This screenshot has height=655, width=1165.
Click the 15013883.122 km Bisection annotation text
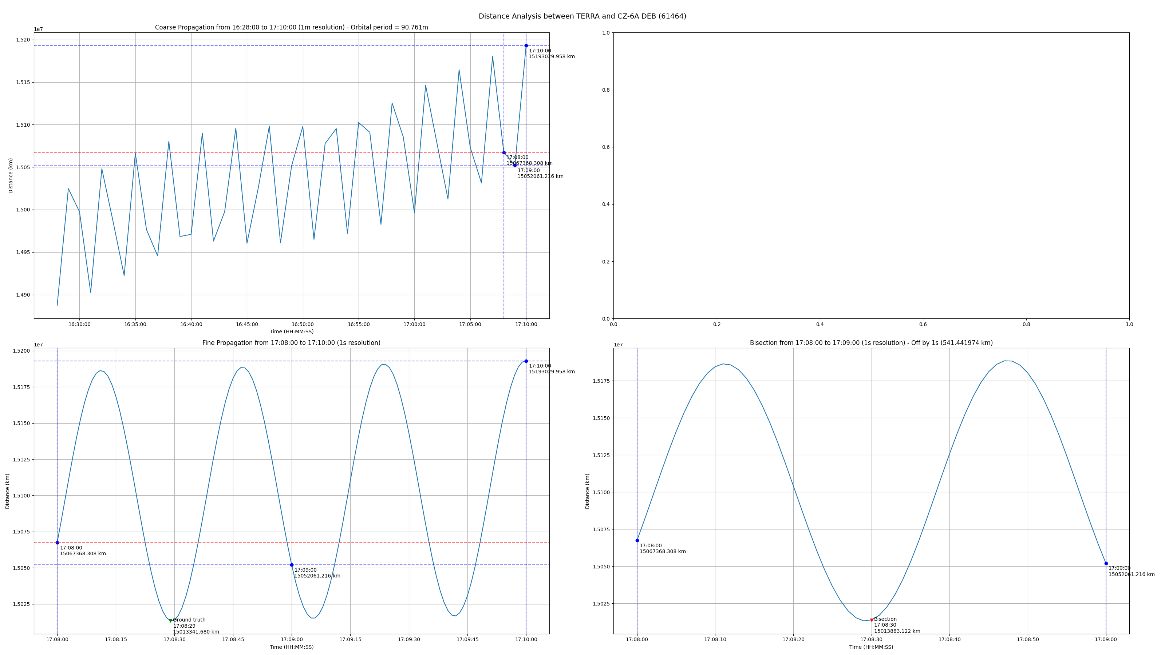897,631
